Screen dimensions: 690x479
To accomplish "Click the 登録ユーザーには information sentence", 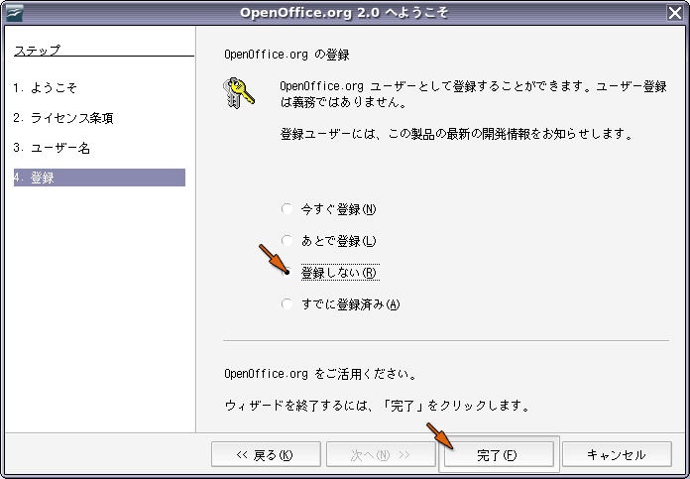I will click(x=456, y=134).
